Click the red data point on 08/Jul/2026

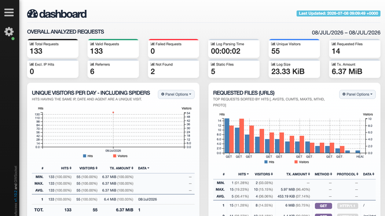[113, 113]
